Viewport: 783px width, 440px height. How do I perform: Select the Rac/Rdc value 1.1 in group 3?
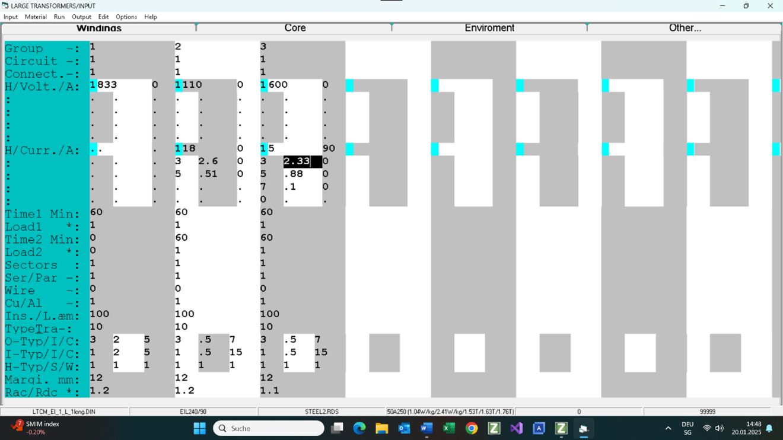269,391
